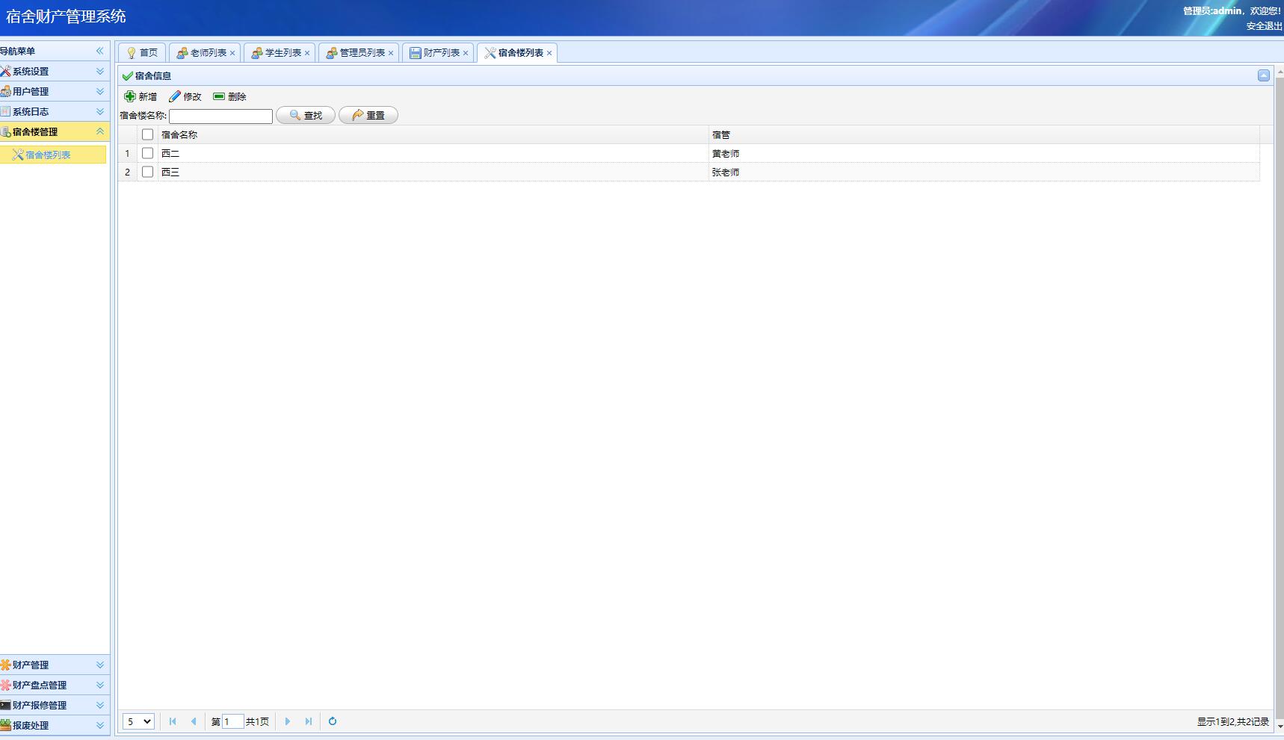Toggle the select-all checkbox in table header
This screenshot has height=740, width=1284.
coord(147,134)
